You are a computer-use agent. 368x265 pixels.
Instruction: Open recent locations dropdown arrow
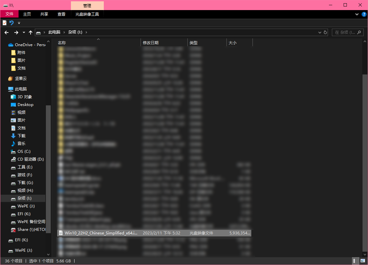click(24, 33)
